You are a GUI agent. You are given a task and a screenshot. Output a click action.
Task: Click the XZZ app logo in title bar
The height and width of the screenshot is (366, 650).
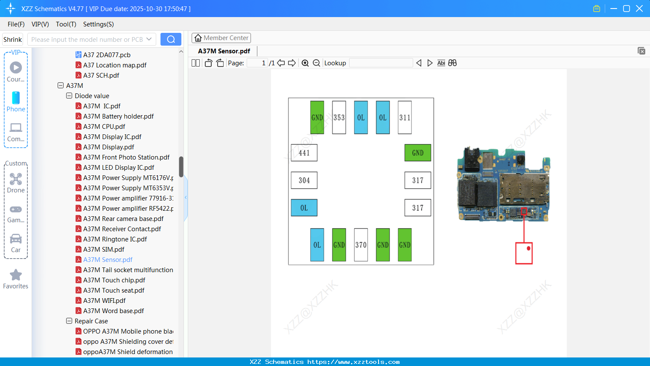click(10, 9)
